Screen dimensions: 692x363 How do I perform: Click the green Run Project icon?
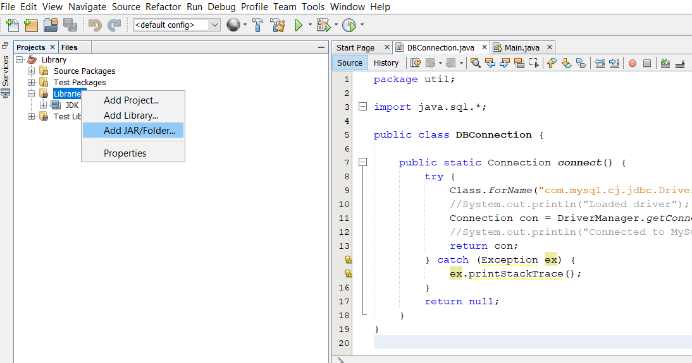click(299, 25)
